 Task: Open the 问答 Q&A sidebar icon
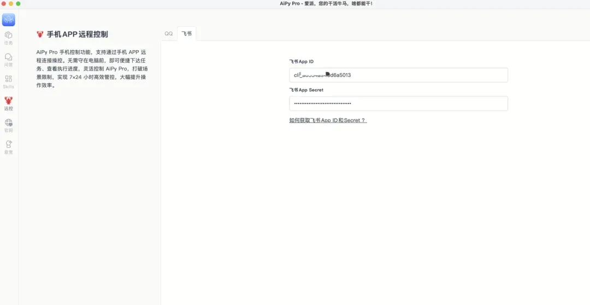click(x=8, y=60)
